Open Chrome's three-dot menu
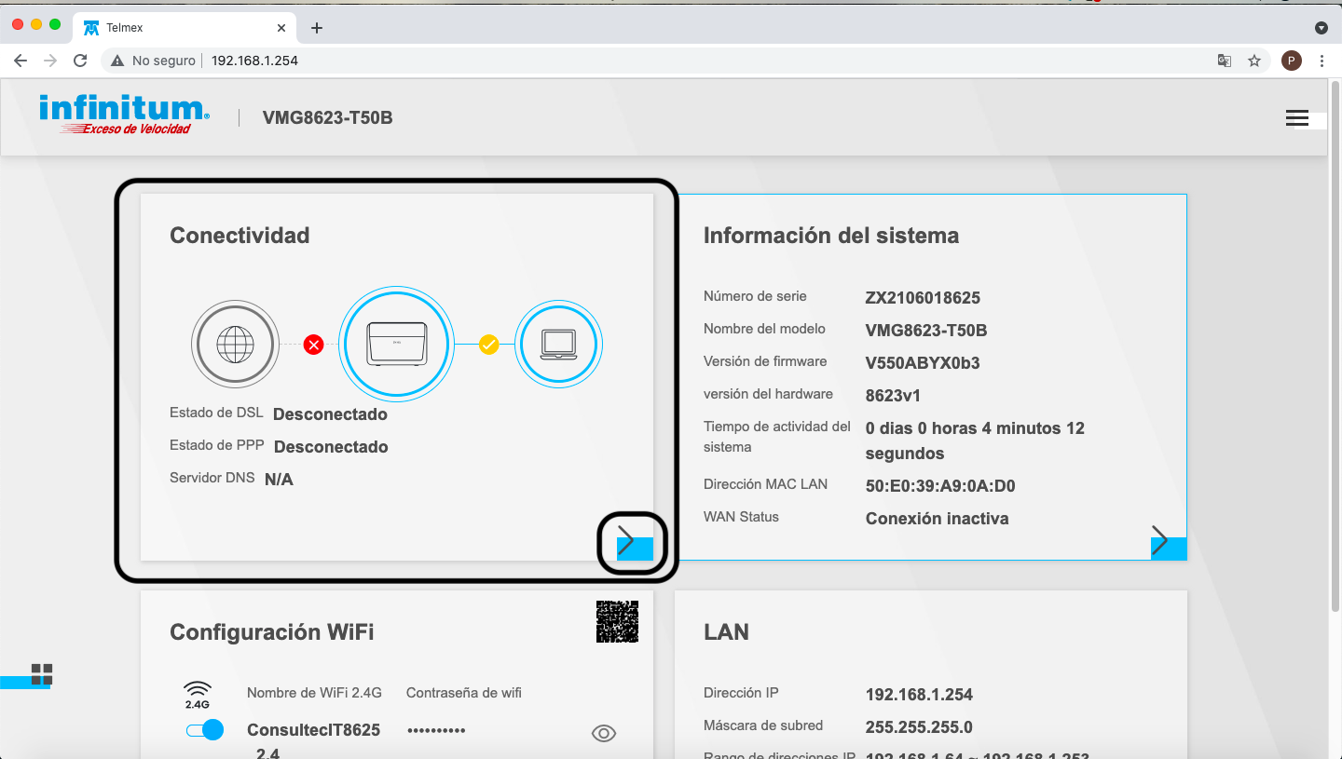 pos(1321,61)
